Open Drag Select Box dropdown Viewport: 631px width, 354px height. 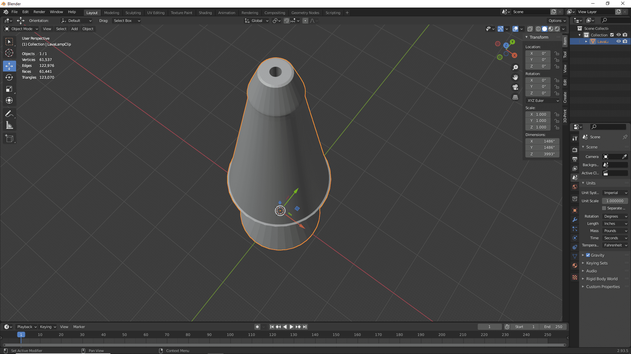(127, 21)
